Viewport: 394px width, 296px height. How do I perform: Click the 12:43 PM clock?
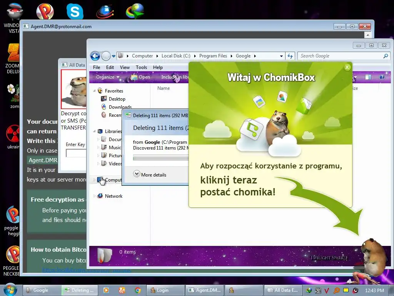(374, 290)
